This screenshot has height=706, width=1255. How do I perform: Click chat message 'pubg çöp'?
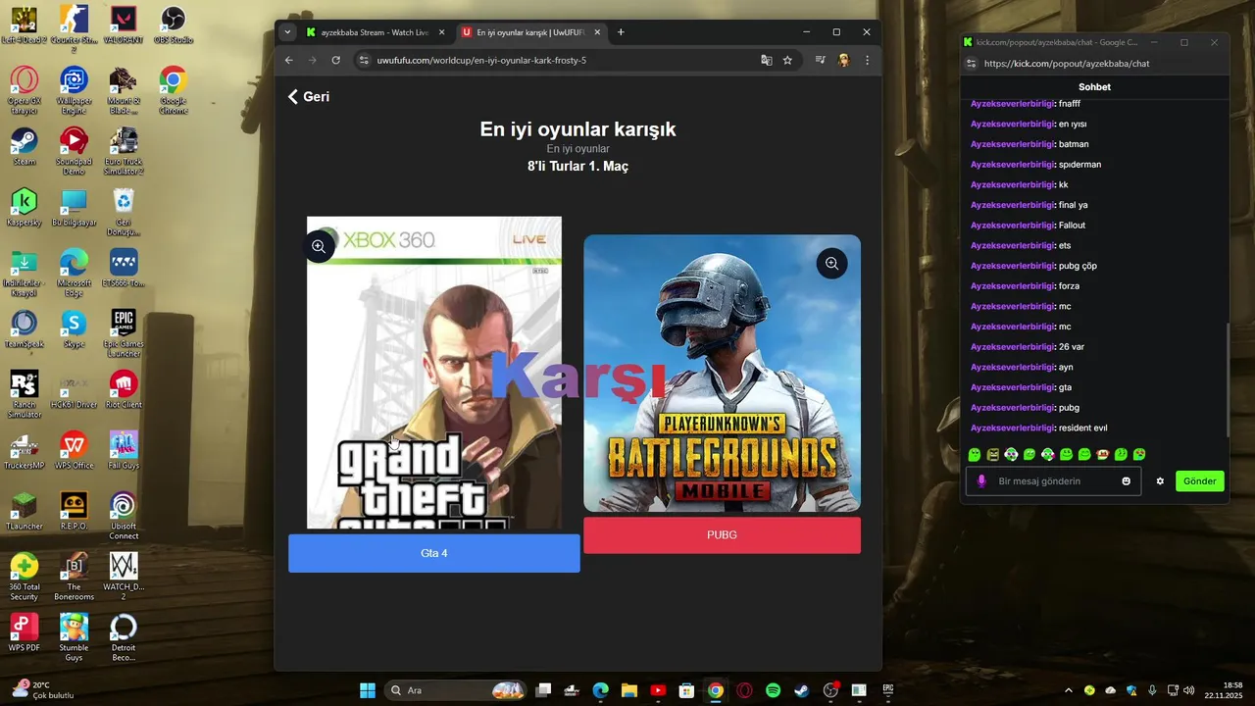[1078, 266]
